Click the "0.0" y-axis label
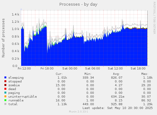The height and width of the screenshot is (115, 157). (x=15, y=66)
